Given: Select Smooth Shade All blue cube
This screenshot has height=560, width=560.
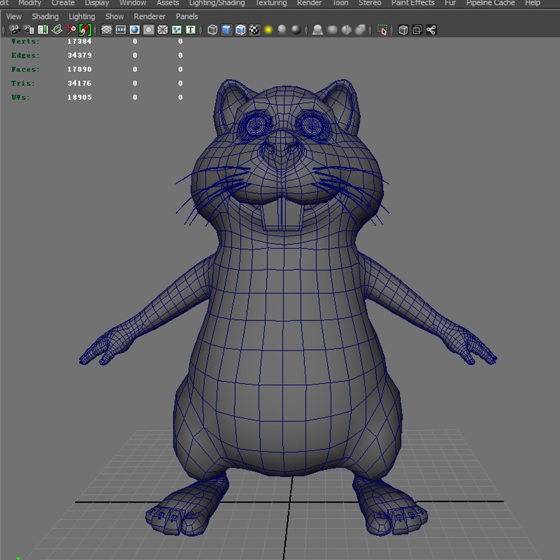Looking at the screenshot, I should 227,30.
